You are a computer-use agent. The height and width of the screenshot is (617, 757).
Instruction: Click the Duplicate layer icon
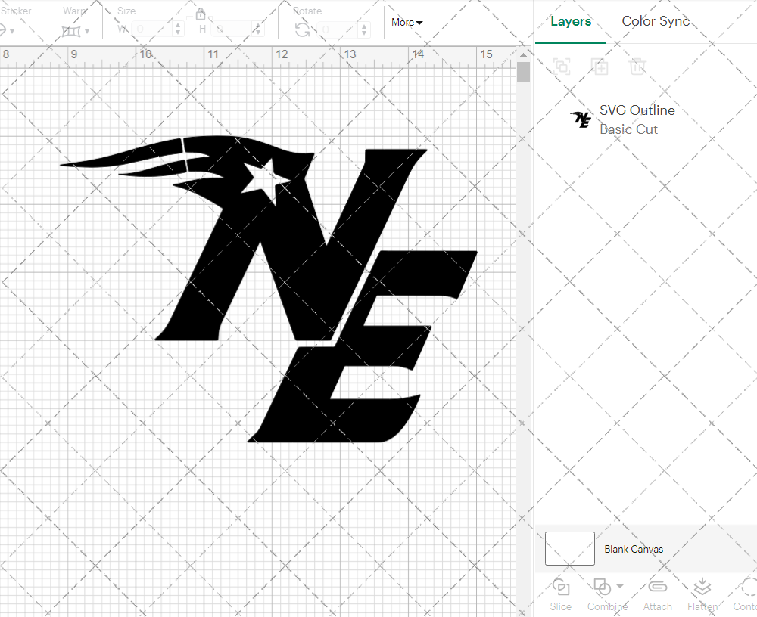click(600, 67)
